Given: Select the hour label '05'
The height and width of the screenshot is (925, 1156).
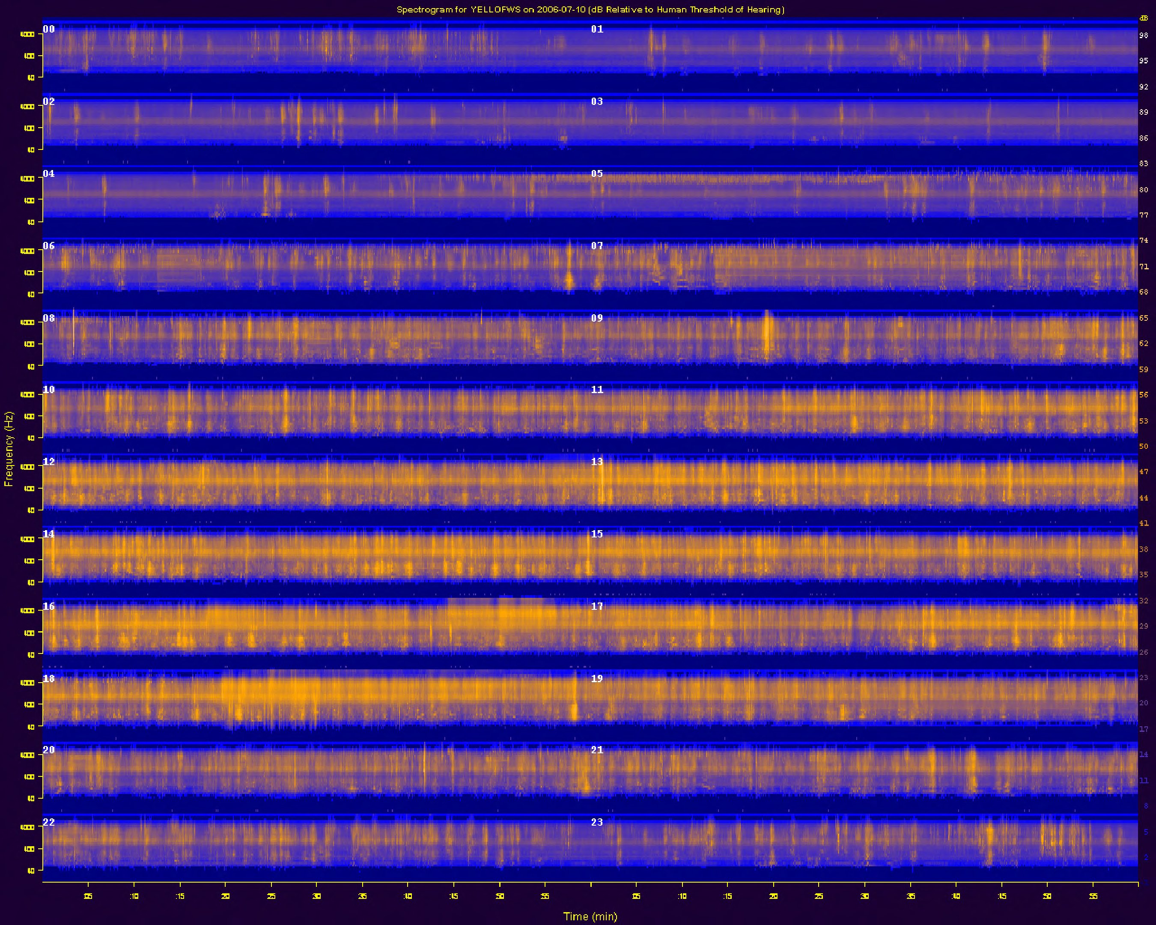Looking at the screenshot, I should point(597,174).
